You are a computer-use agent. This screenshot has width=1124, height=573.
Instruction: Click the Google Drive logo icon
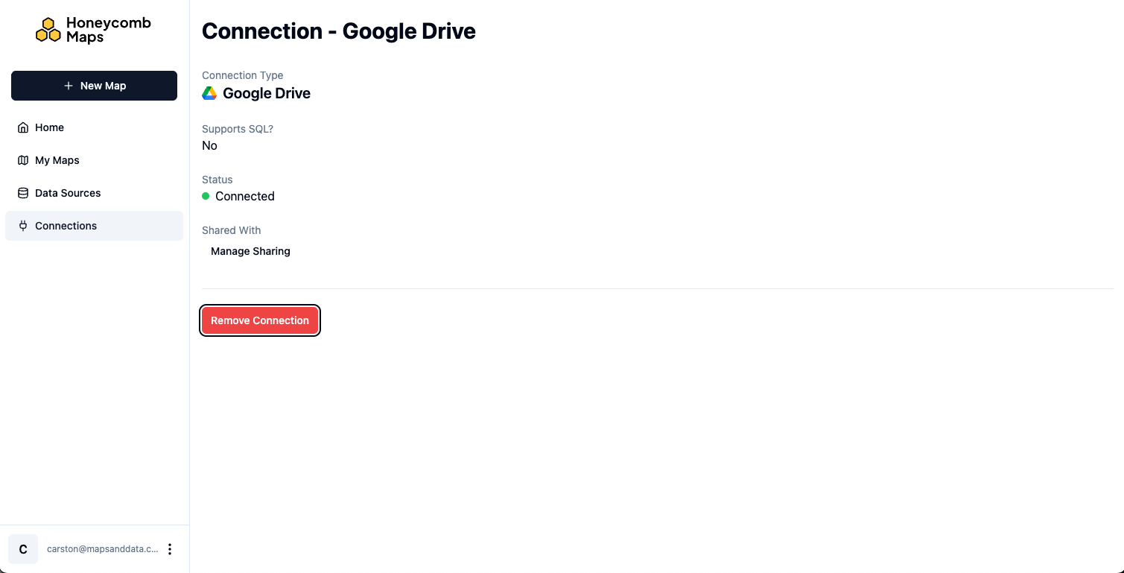pyautogui.click(x=208, y=92)
